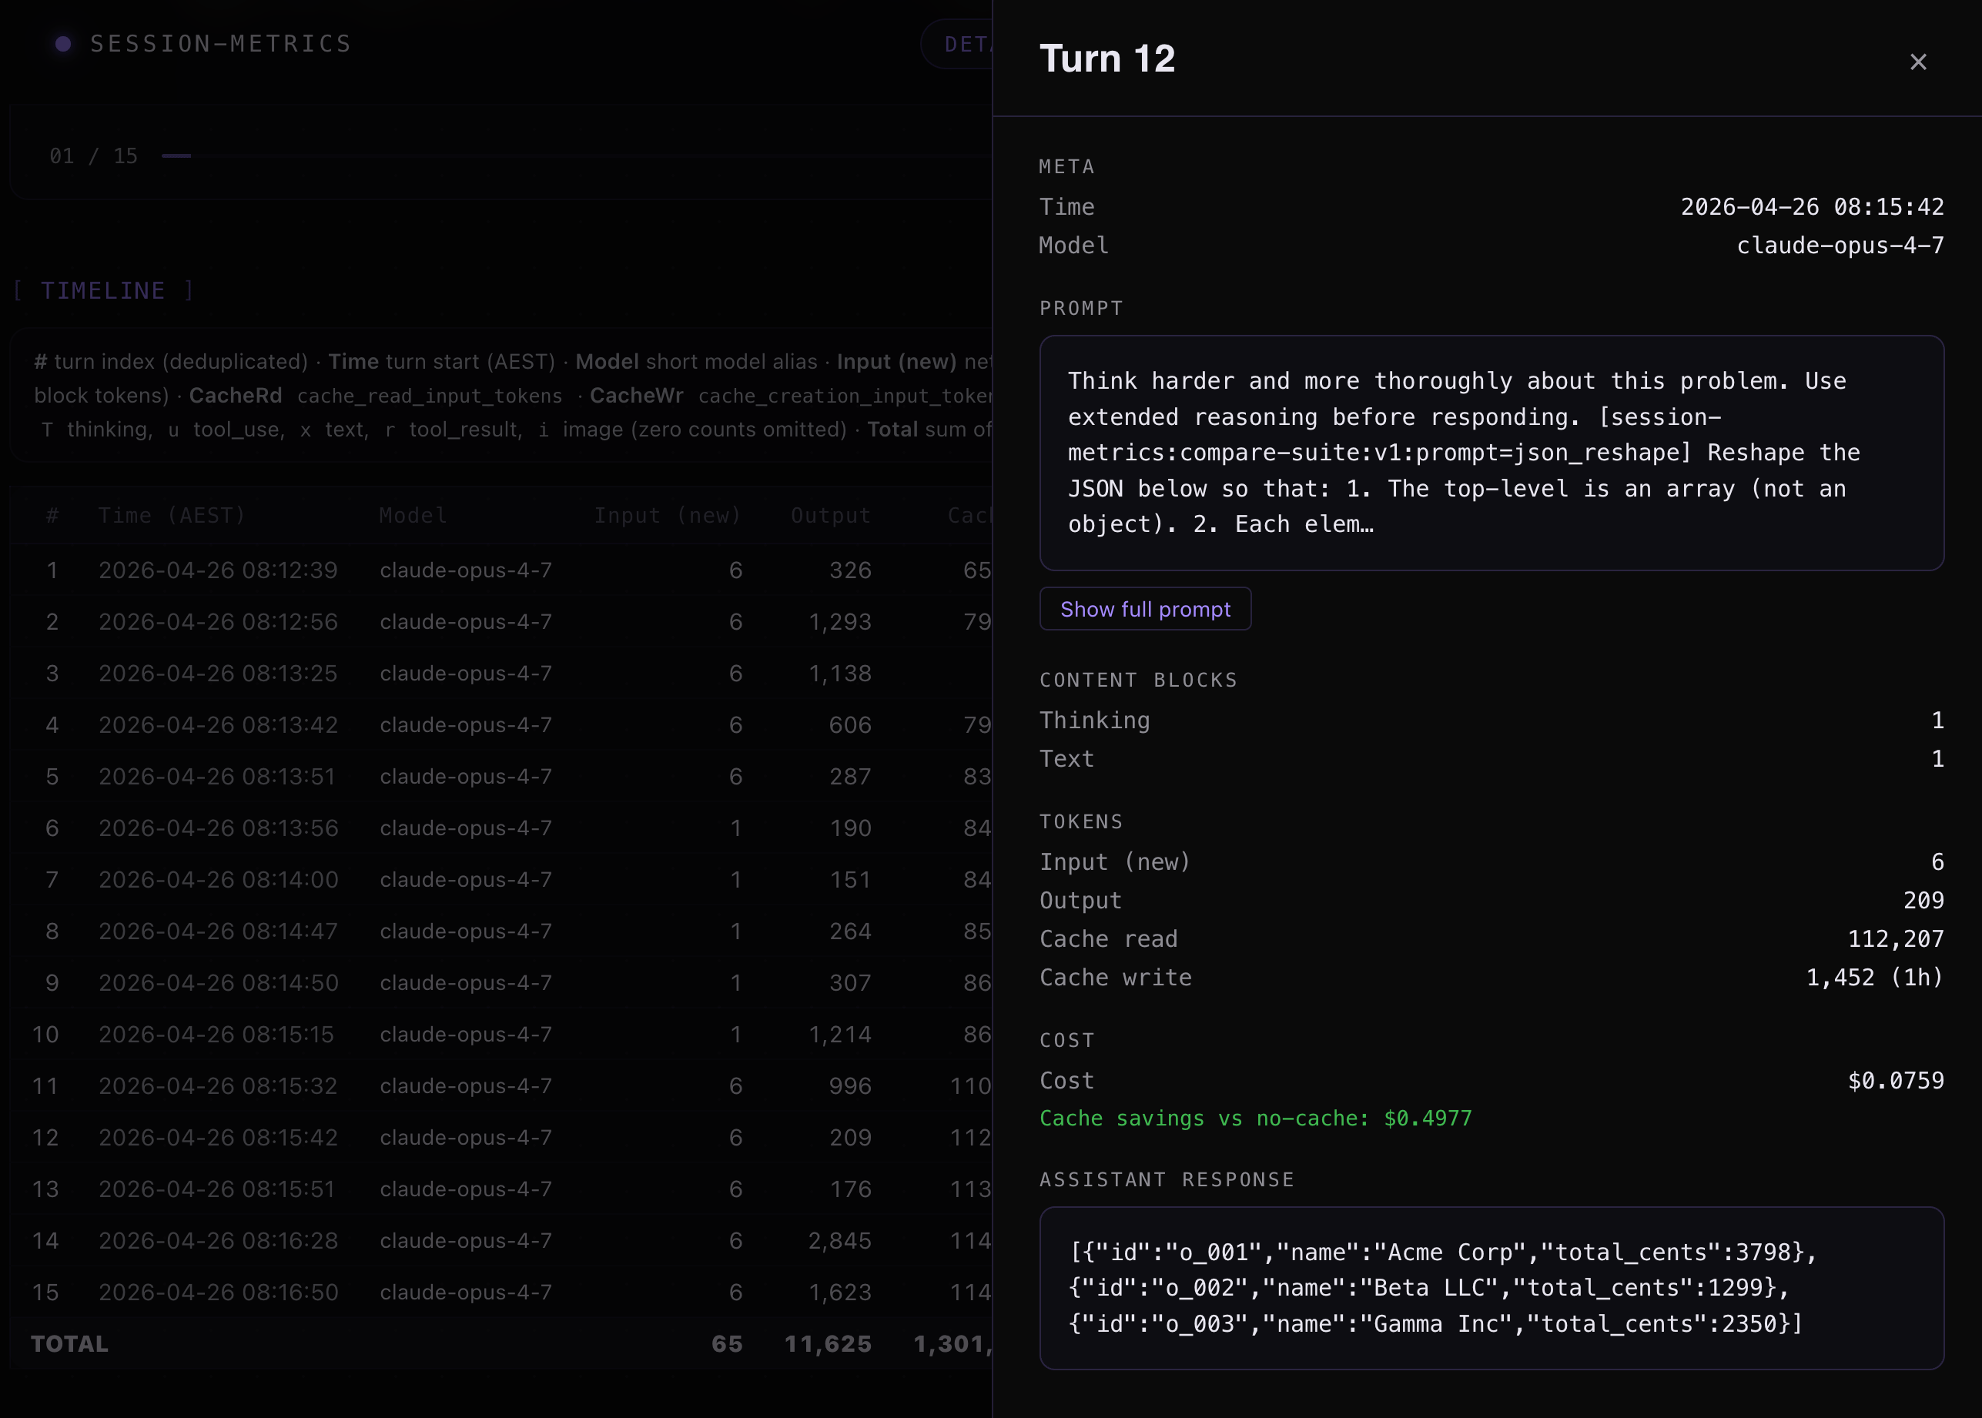Click the session-metrics status dot icon
This screenshot has width=1982, height=1418.
(63, 44)
